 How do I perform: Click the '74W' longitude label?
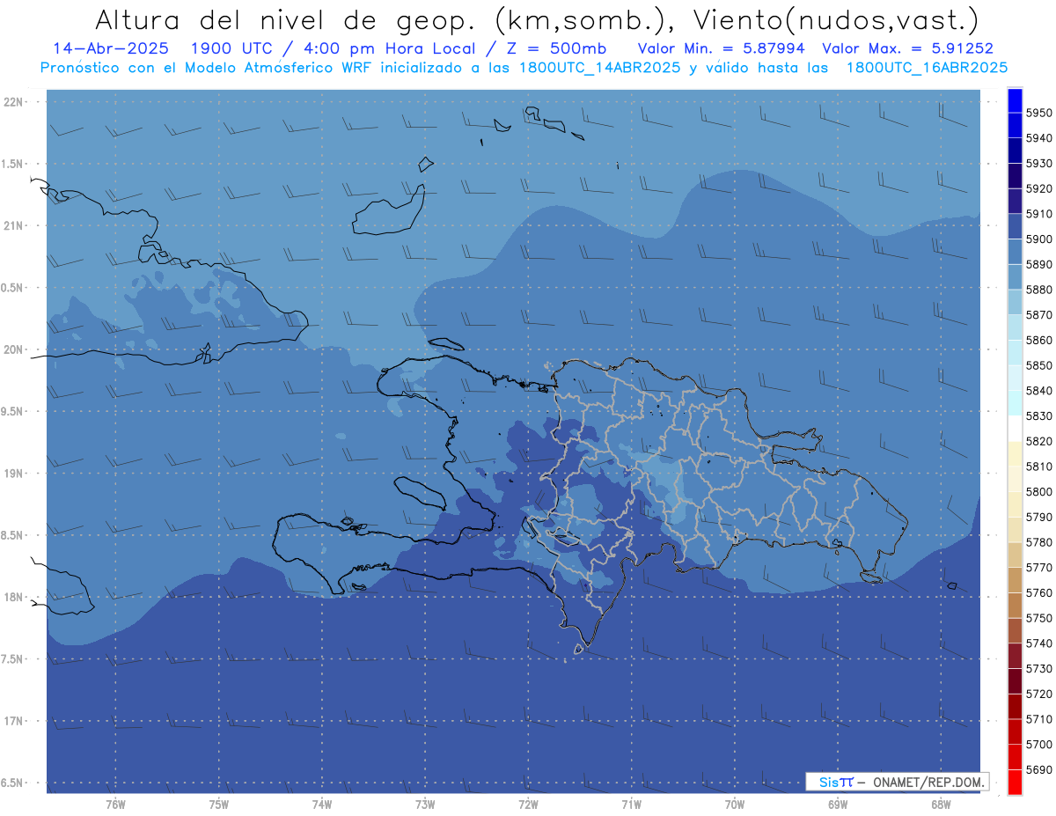point(321,804)
